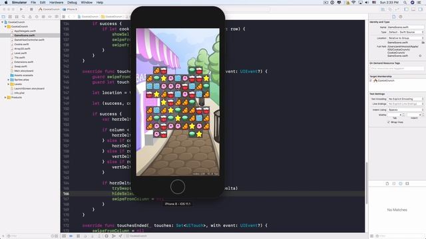Open AppDelegate.swift in navigator
426x239 pixels.
click(25, 31)
